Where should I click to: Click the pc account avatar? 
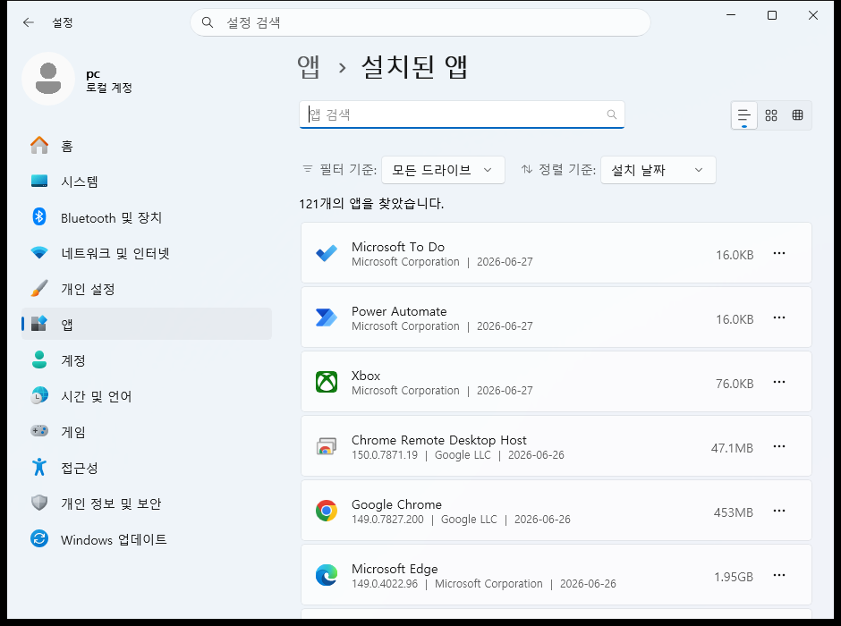click(48, 79)
